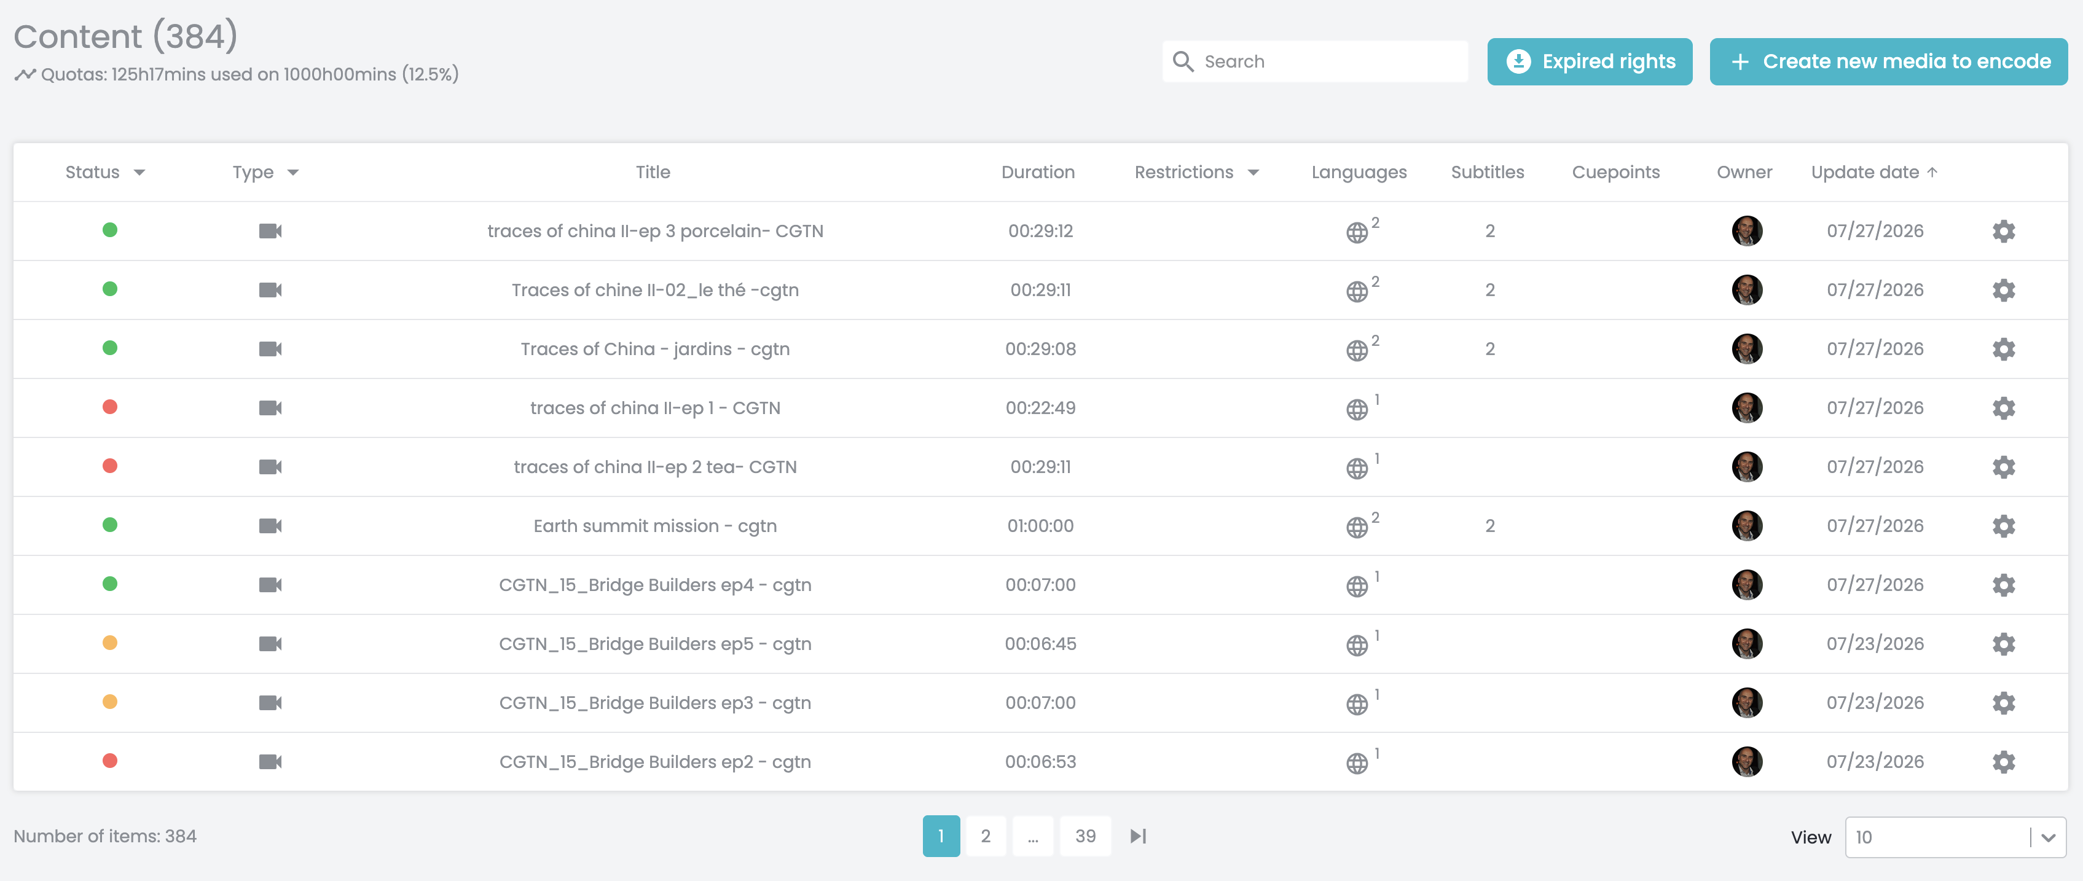Click red status dot of tea- CGTN row
This screenshot has height=881, width=2083.
coord(110,466)
